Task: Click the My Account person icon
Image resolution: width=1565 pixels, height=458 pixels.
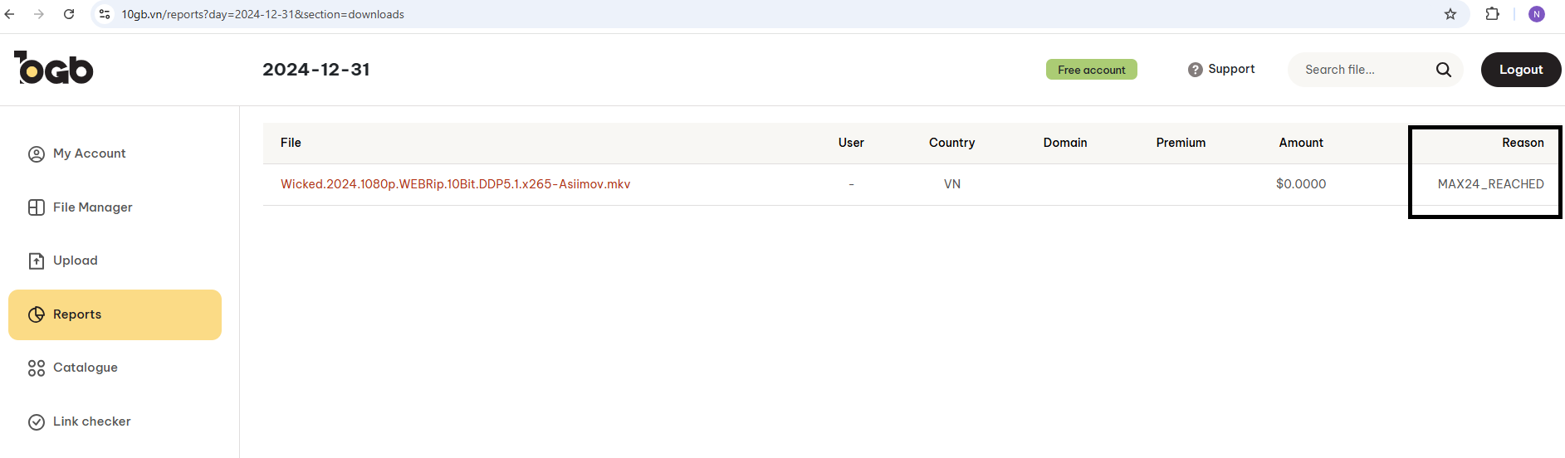Action: (37, 154)
